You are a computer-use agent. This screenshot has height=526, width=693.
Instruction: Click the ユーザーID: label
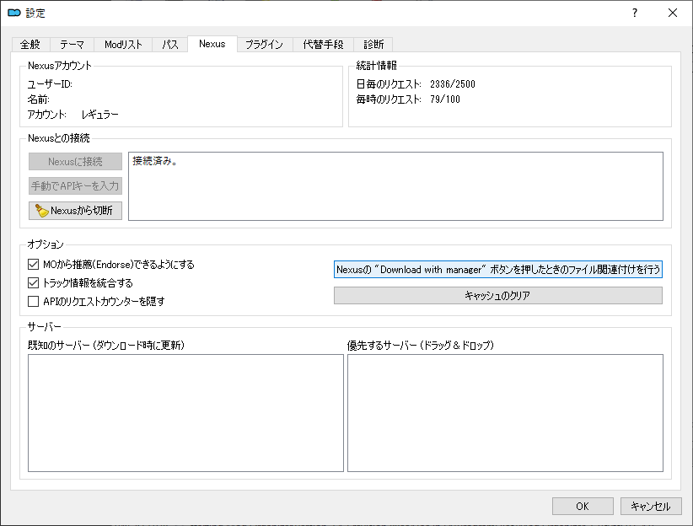[50, 84]
